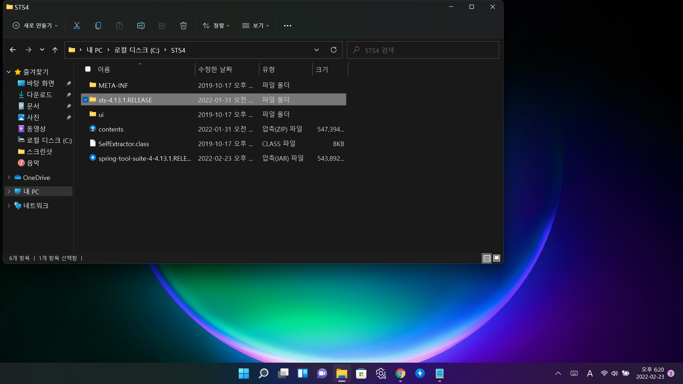Click the Cut scissors icon in toolbar
Screen dimensions: 683x384
(77, 26)
